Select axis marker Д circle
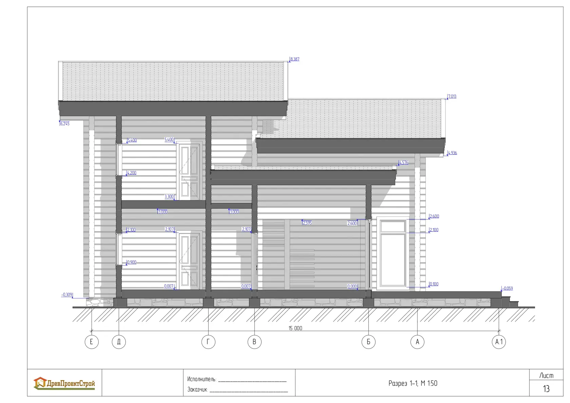 pyautogui.click(x=119, y=342)
